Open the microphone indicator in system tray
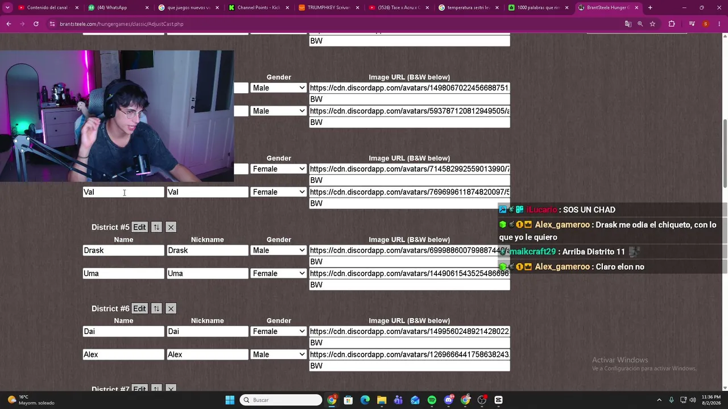Screen dimensions: 728x409 click(672, 400)
